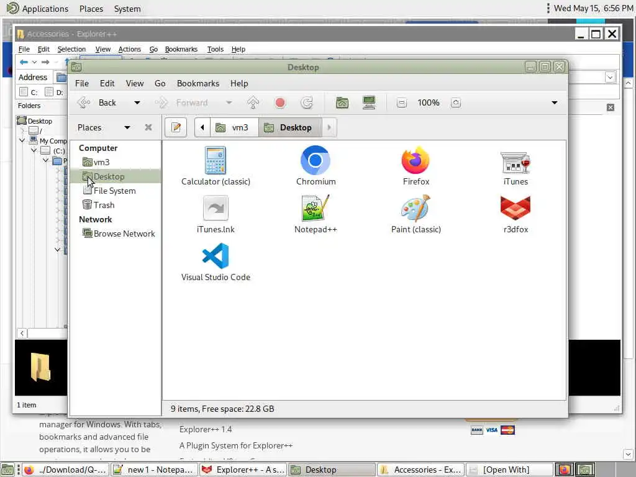Select the Chromium icon
This screenshot has width=636, height=477.
[316, 166]
